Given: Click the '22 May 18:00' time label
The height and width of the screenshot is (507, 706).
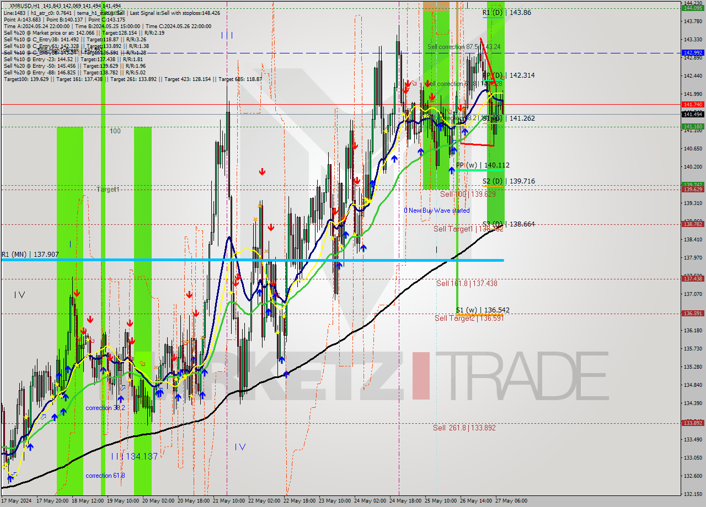Looking at the screenshot, I should [x=299, y=501].
